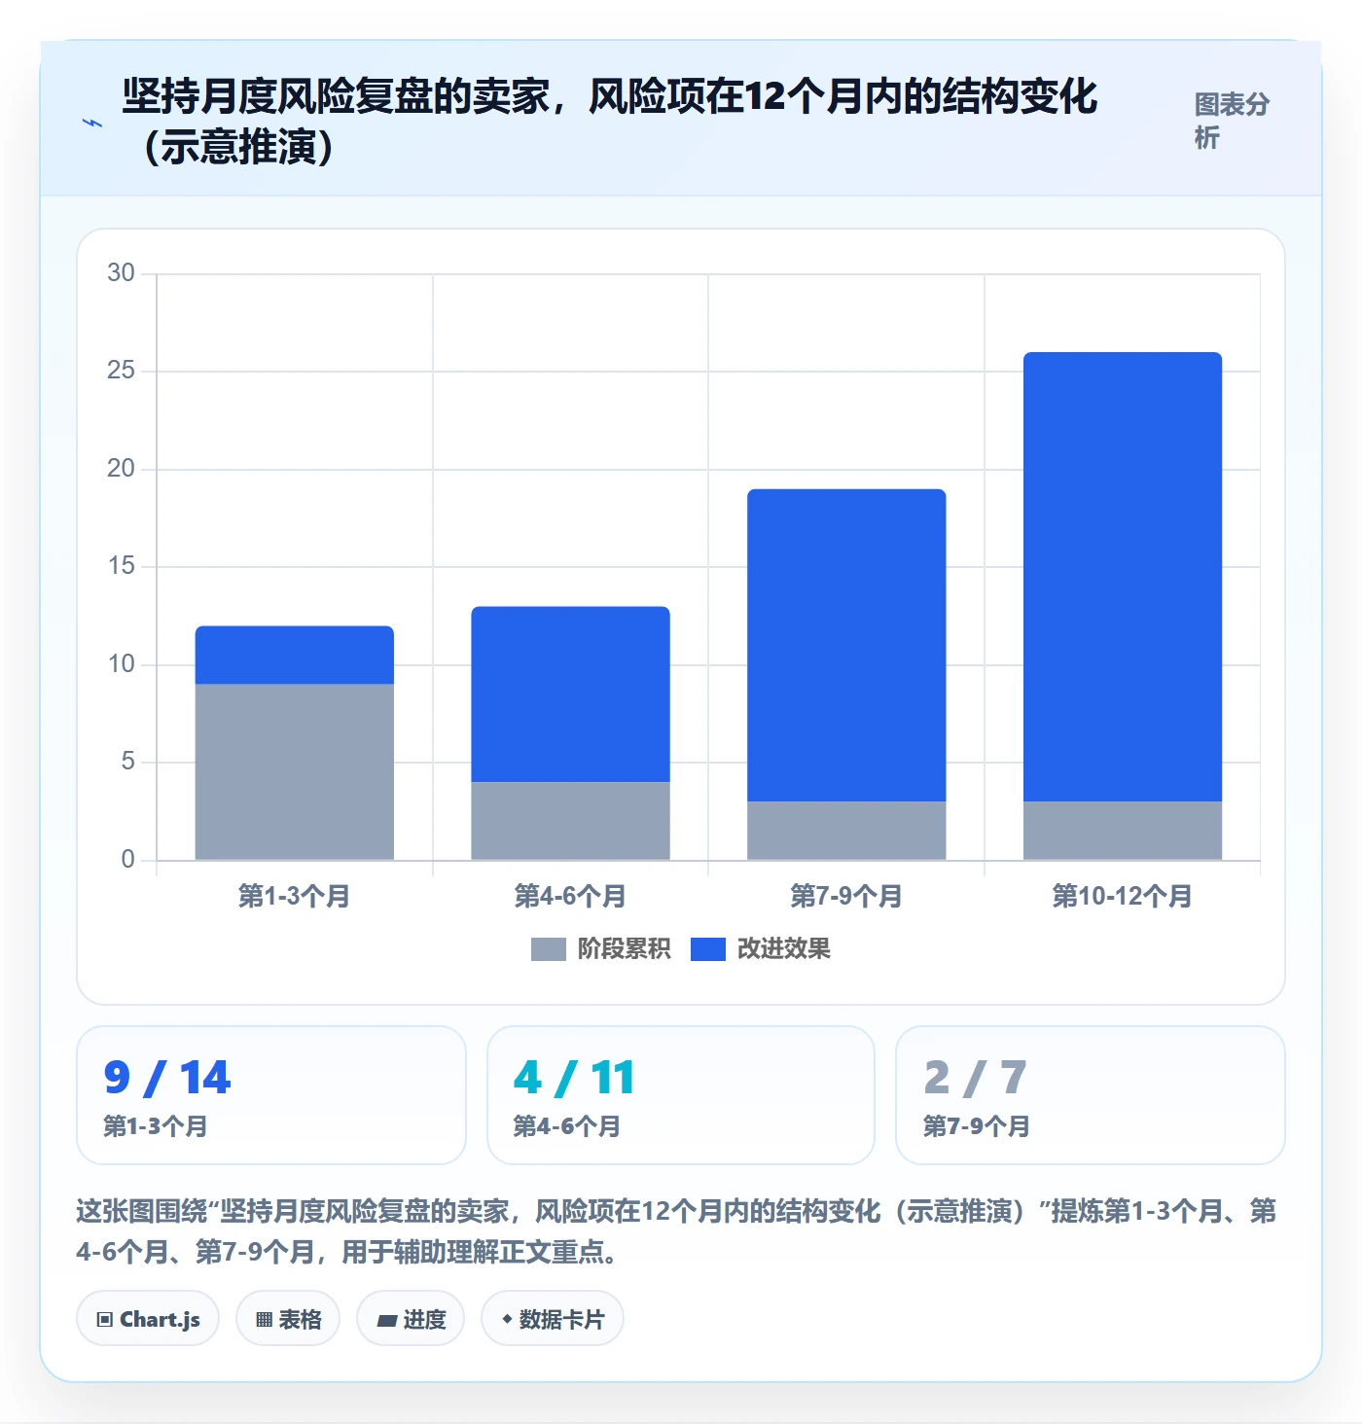Select the 2 / 7 data card
Image resolution: width=1362 pixels, height=1424 pixels.
point(1091,1095)
